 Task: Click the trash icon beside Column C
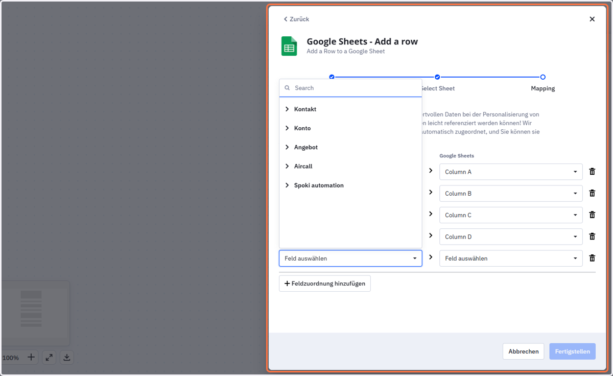pyautogui.click(x=592, y=215)
